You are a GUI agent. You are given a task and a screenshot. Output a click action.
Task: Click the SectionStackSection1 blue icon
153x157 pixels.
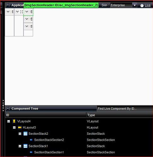point(31,152)
